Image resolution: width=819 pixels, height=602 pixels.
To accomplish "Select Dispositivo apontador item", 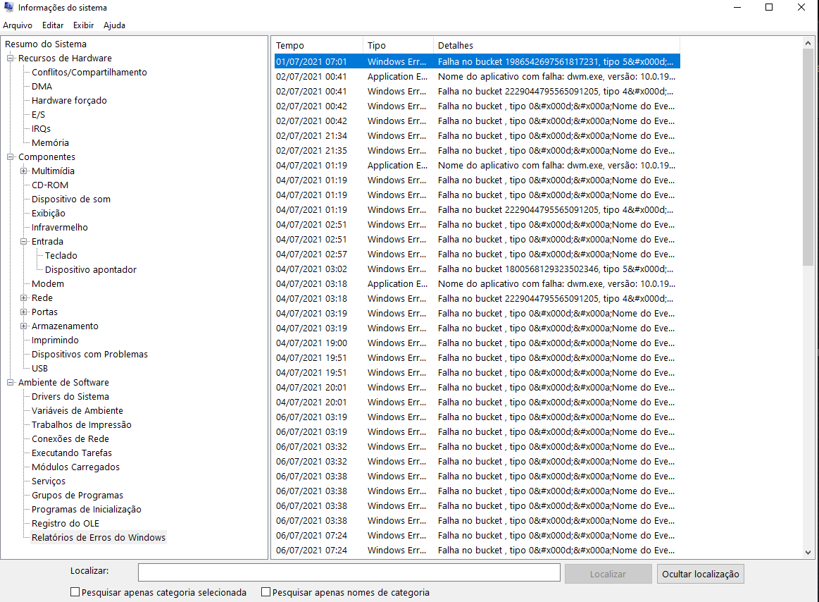I will click(91, 270).
